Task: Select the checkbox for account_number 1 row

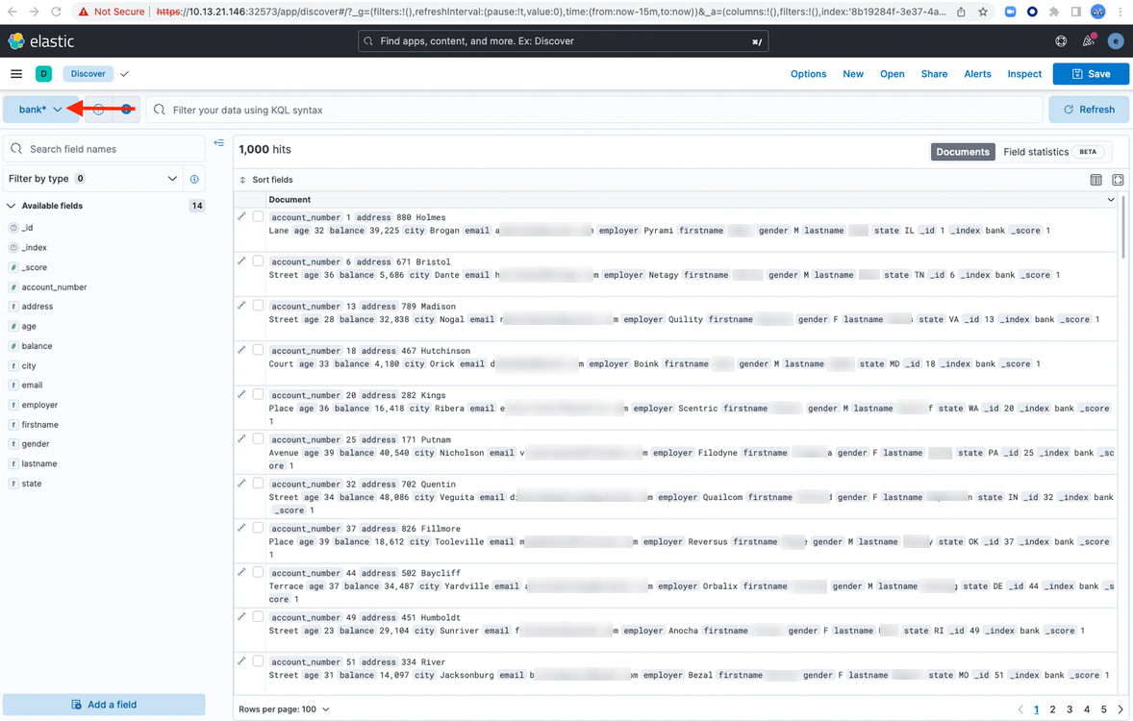Action: point(258,217)
